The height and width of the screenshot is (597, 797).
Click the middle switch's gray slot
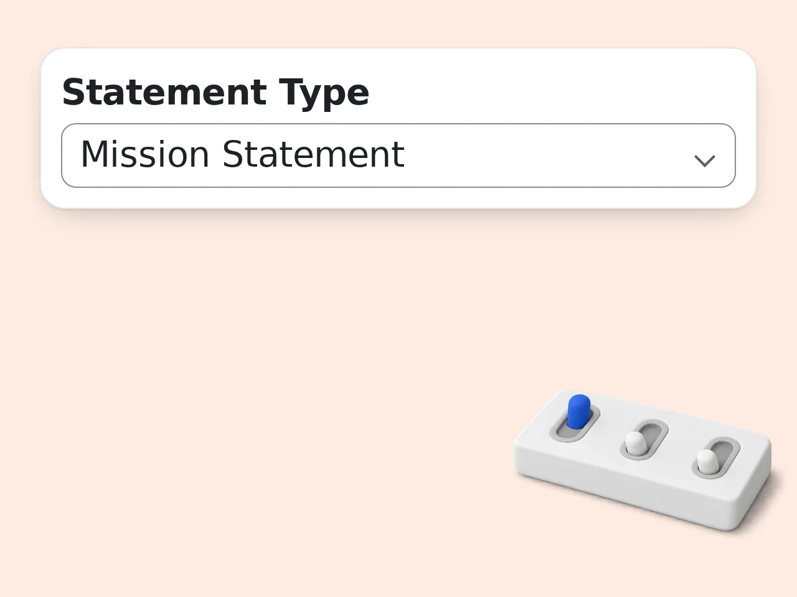click(x=644, y=440)
